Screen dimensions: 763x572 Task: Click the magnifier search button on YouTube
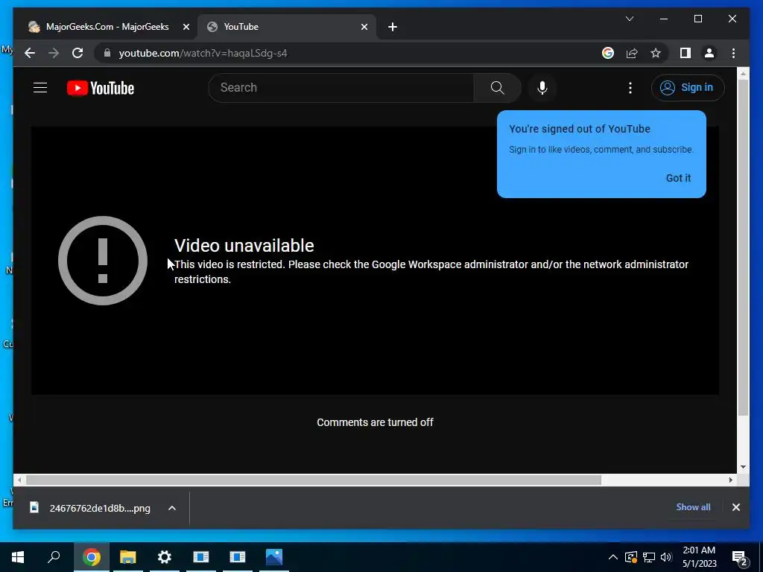pyautogui.click(x=497, y=88)
